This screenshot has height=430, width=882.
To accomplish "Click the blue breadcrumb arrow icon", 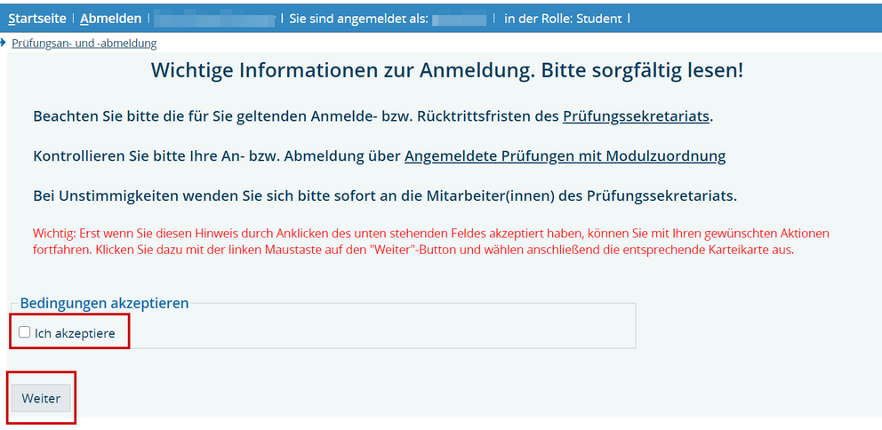I will 4,43.
